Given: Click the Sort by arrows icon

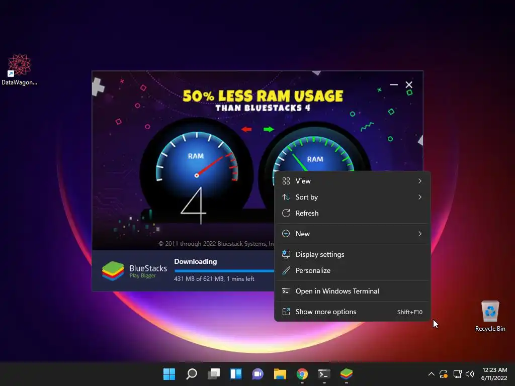Looking at the screenshot, I should [286, 197].
